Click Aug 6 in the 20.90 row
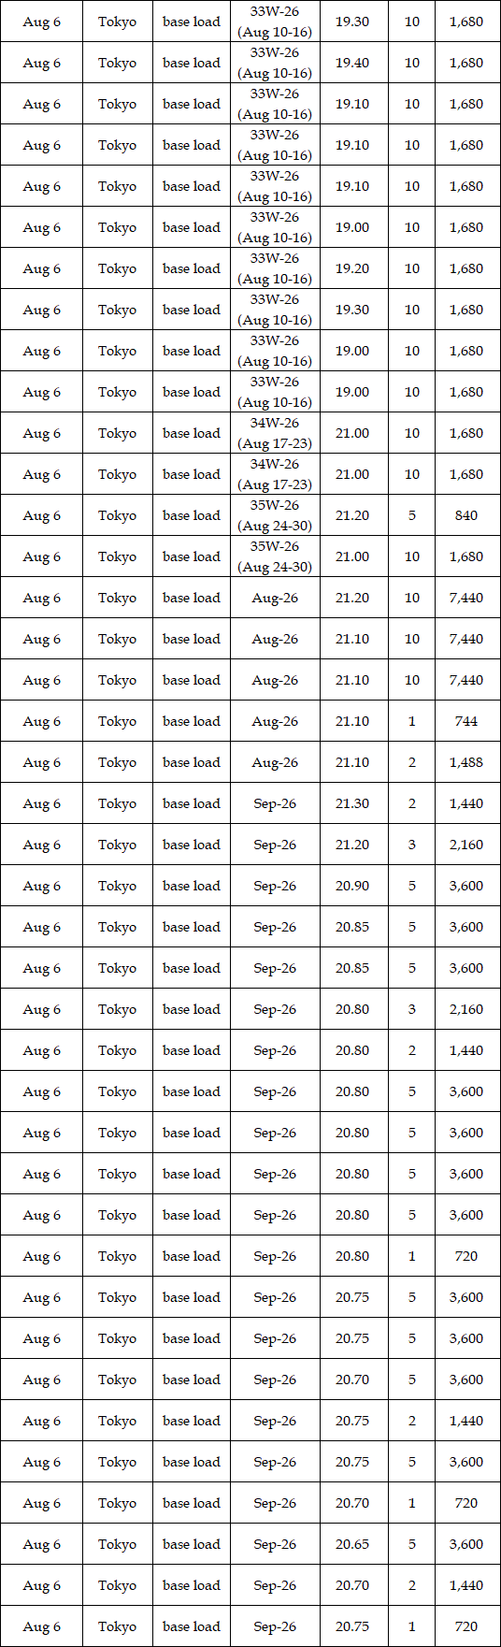The height and width of the screenshot is (1647, 501). (x=41, y=886)
